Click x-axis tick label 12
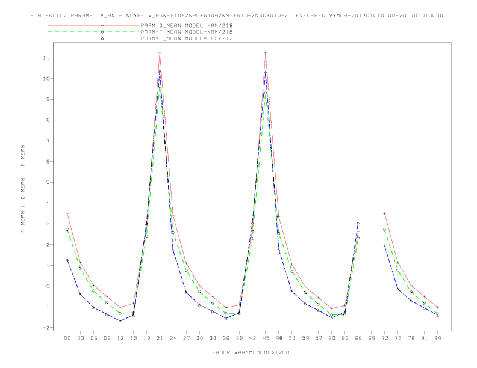The height and width of the screenshot is (368, 477). (120, 338)
